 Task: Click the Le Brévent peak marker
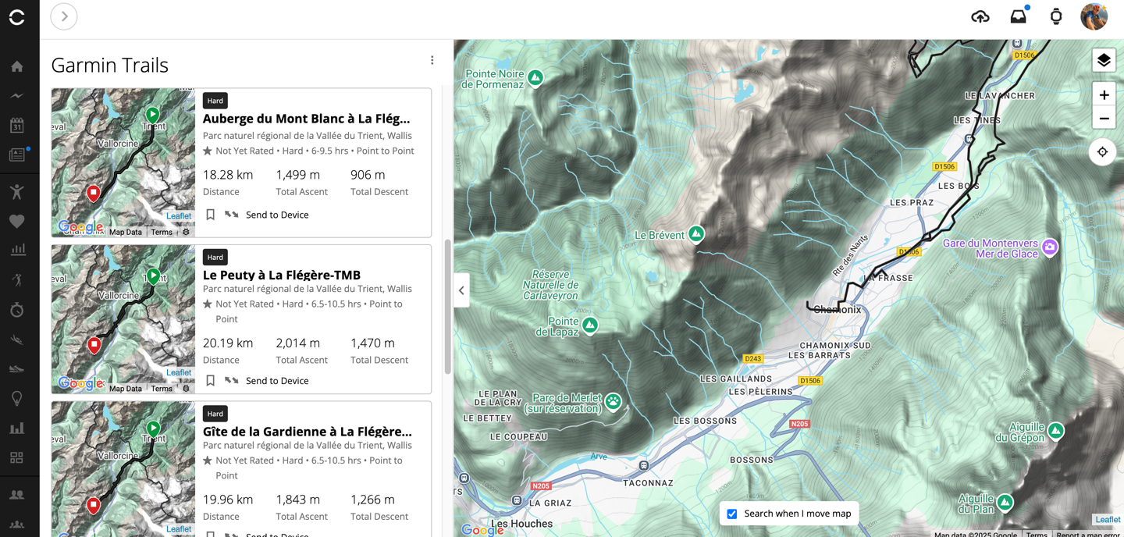click(x=696, y=233)
